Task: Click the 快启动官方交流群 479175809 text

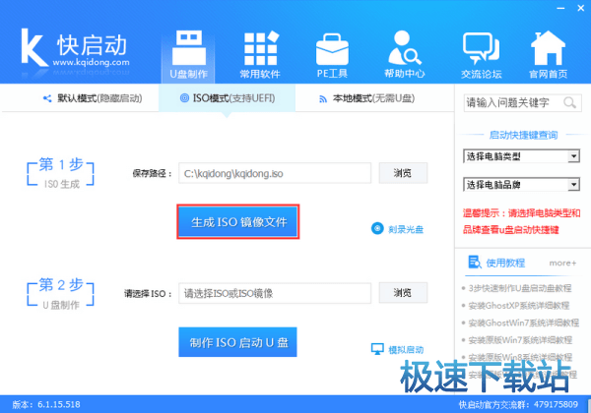Action: tap(518, 404)
